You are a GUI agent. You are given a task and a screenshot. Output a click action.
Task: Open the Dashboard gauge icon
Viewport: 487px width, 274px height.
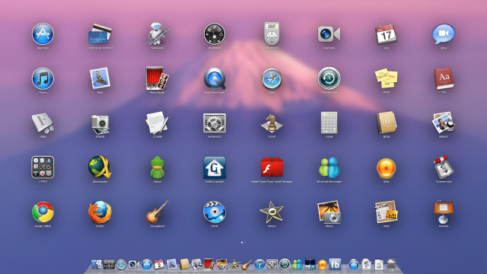(215, 33)
